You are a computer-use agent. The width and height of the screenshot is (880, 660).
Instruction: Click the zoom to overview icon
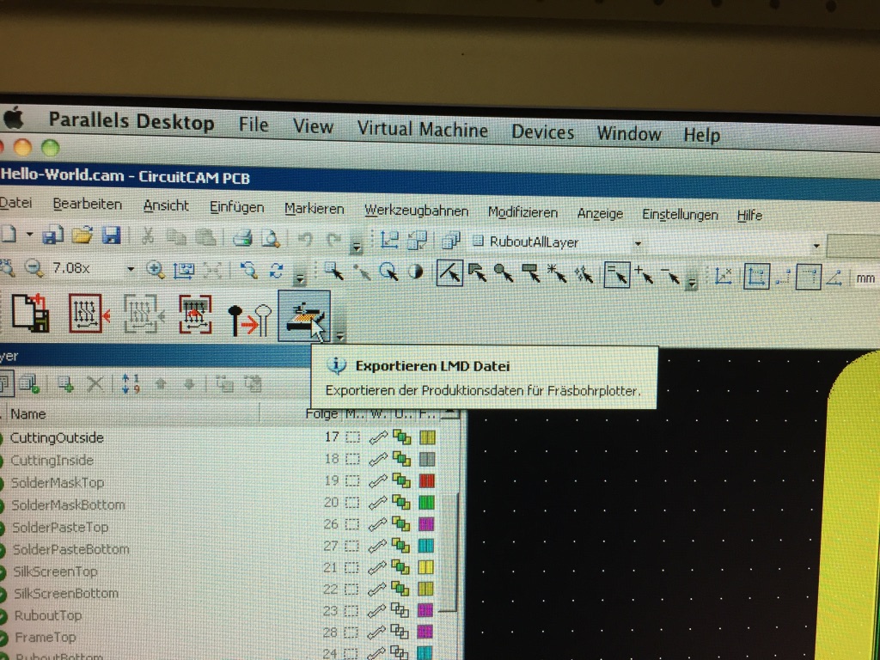coord(184,271)
